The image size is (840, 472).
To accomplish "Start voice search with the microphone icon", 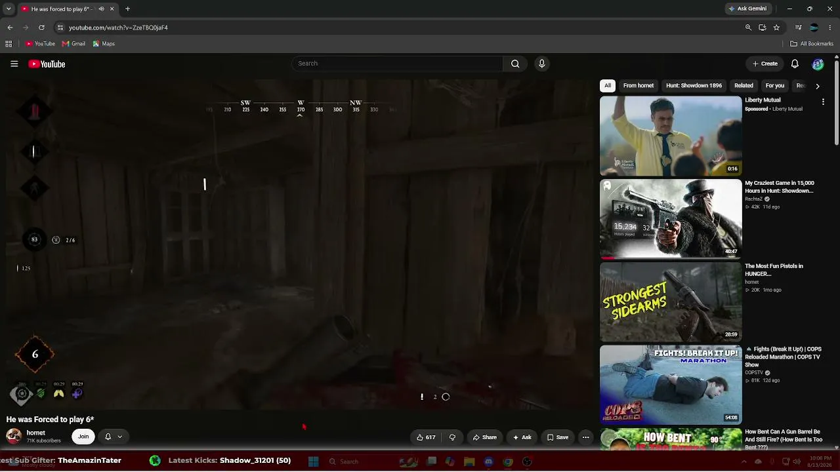I will [x=541, y=64].
